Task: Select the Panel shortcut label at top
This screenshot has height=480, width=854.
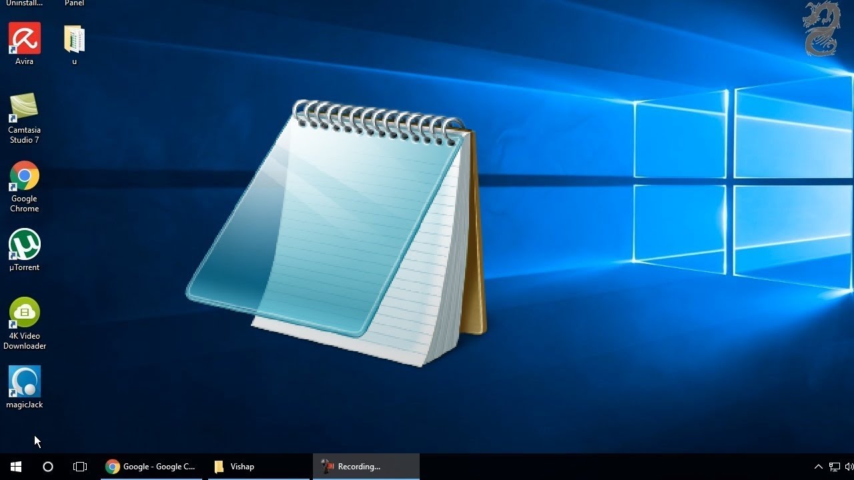Action: click(x=75, y=3)
